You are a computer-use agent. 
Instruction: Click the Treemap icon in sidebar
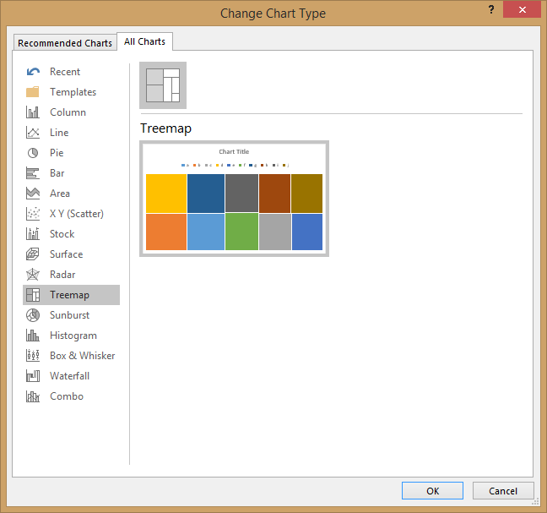pyautogui.click(x=33, y=295)
